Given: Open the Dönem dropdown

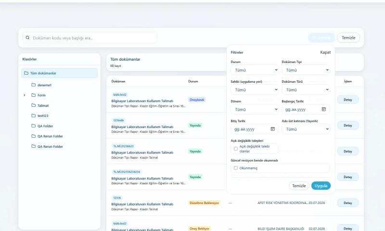Looking at the screenshot, I should point(255,109).
